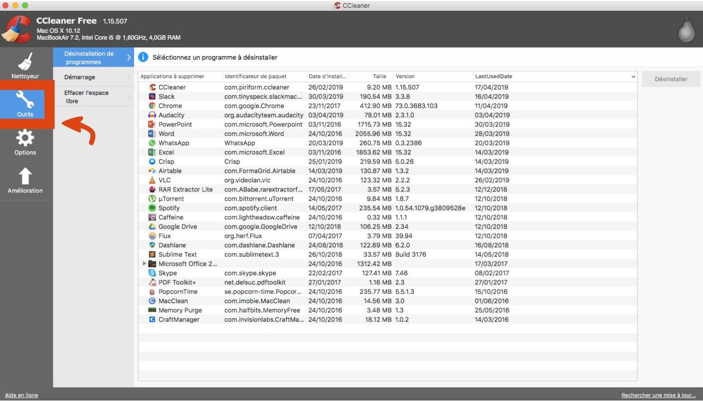Select the Memory Purge row
This screenshot has height=401, width=703.
pyautogui.click(x=387, y=310)
